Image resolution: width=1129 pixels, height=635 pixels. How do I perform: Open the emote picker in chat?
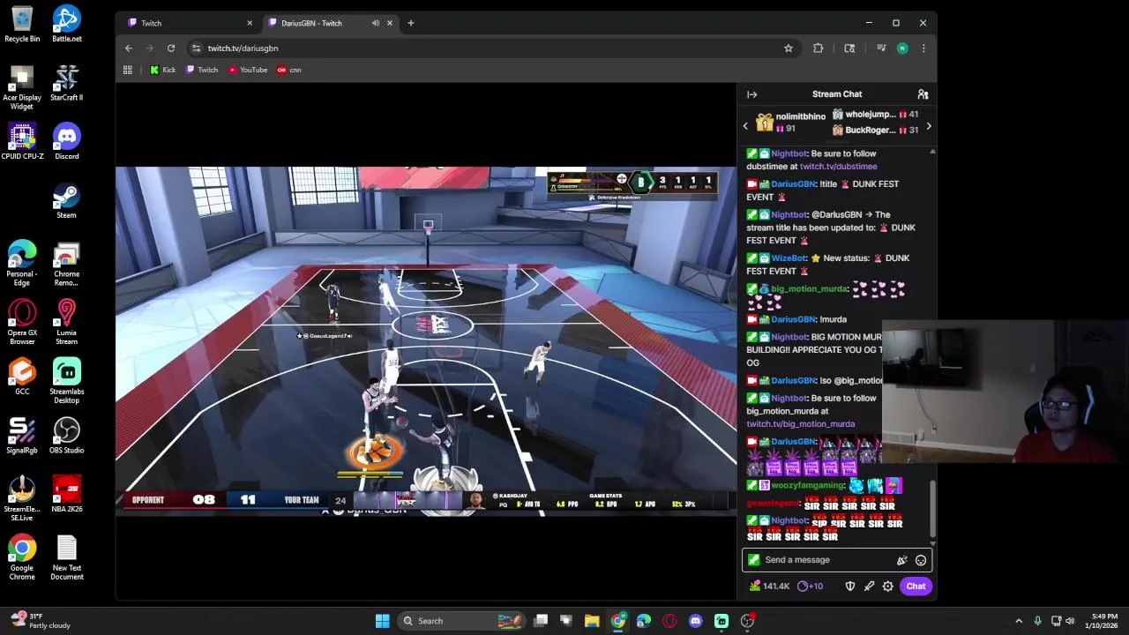pyautogui.click(x=921, y=560)
